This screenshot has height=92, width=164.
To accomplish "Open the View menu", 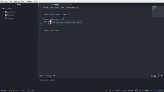I will tap(10, 1).
